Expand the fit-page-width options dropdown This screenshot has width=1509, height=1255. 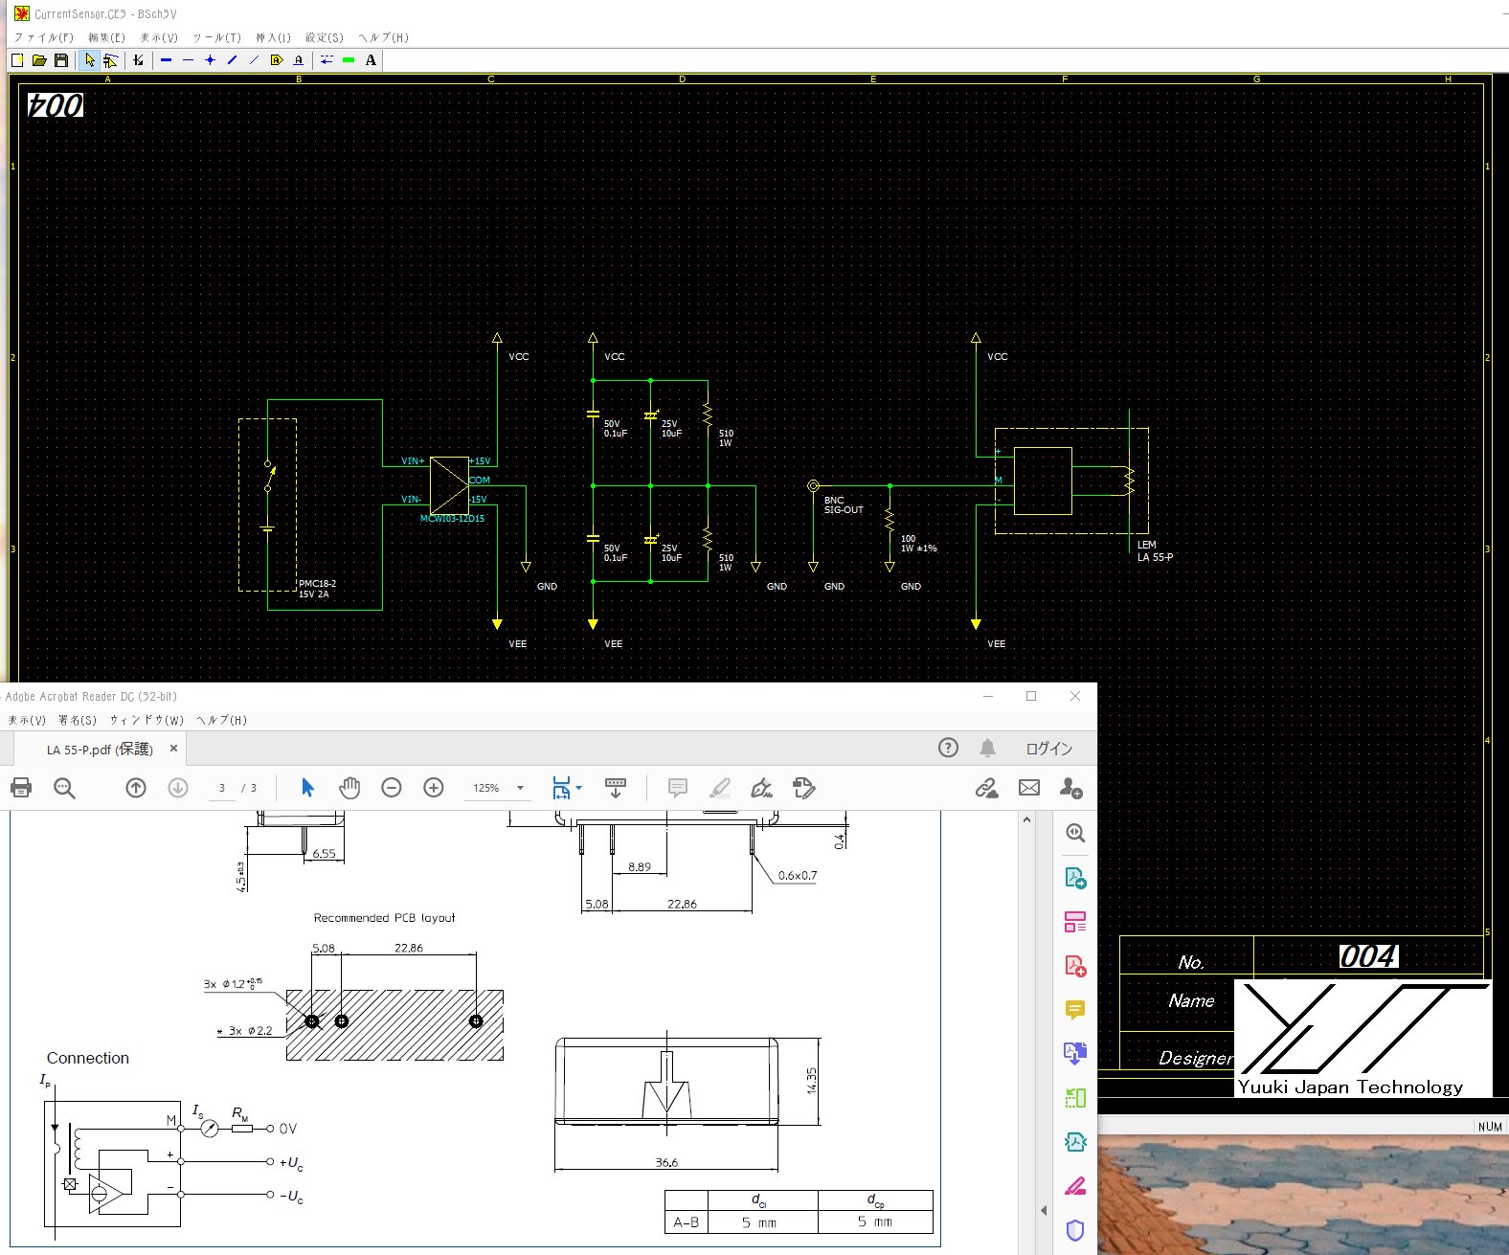tap(578, 788)
